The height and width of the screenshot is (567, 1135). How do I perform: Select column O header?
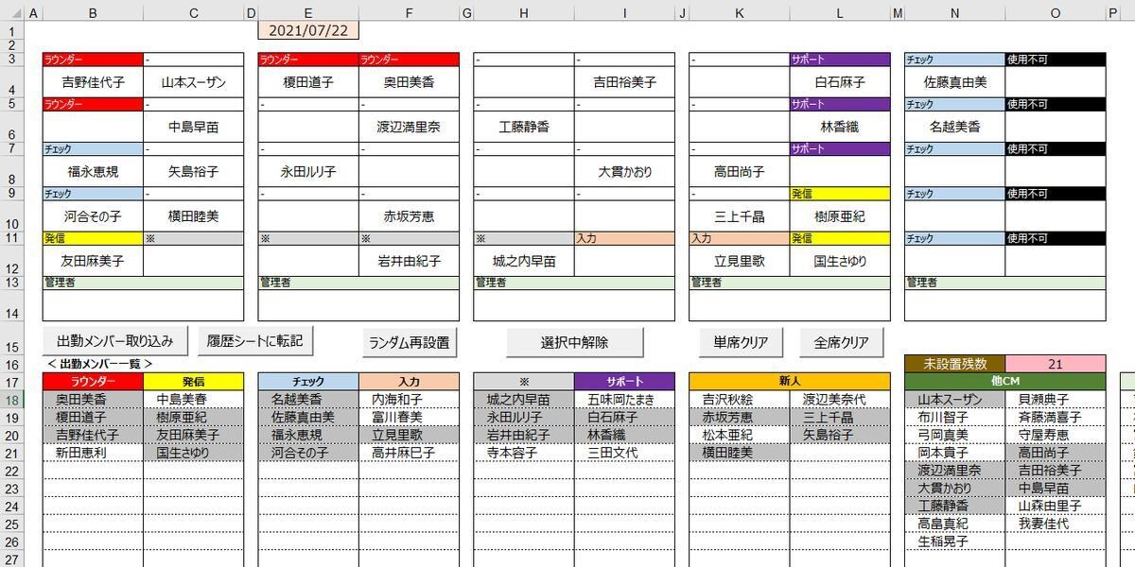click(x=1056, y=13)
